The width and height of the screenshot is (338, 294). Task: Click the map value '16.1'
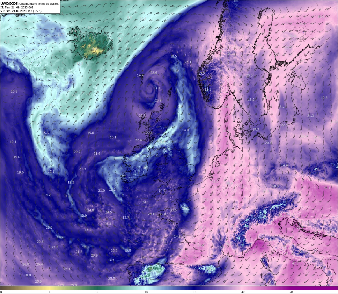coord(113,137)
